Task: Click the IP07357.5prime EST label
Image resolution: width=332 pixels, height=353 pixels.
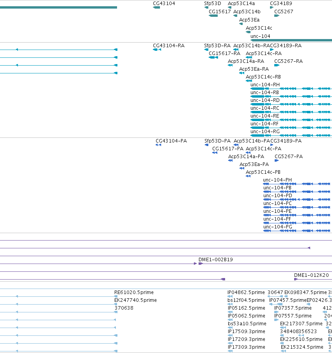Action: coord(293,308)
